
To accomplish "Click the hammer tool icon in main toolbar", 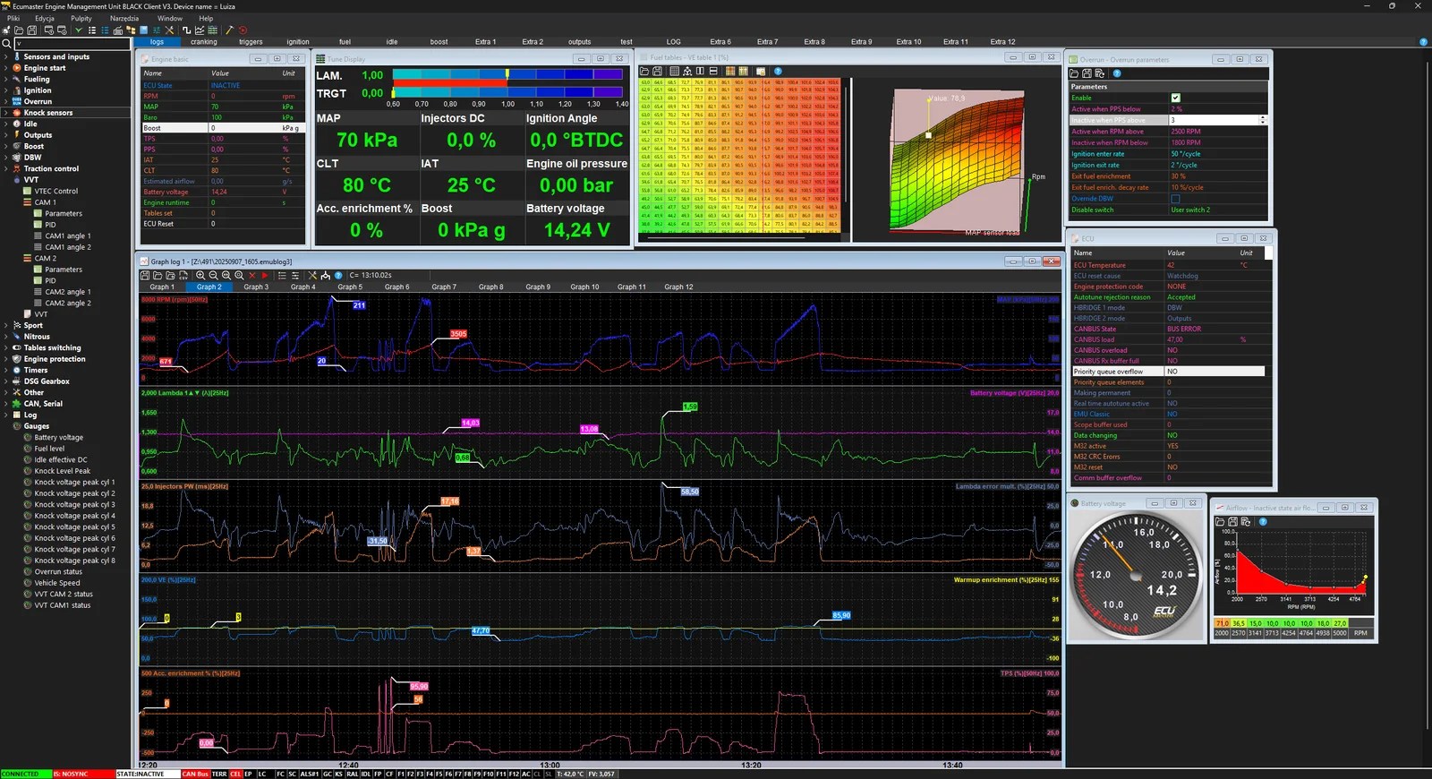I will point(229,30).
